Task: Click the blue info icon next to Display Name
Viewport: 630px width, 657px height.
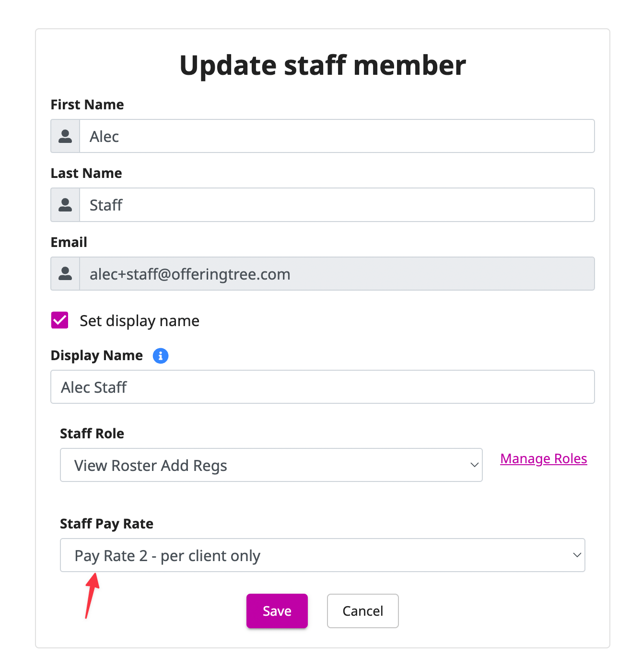Action: pyautogui.click(x=161, y=355)
